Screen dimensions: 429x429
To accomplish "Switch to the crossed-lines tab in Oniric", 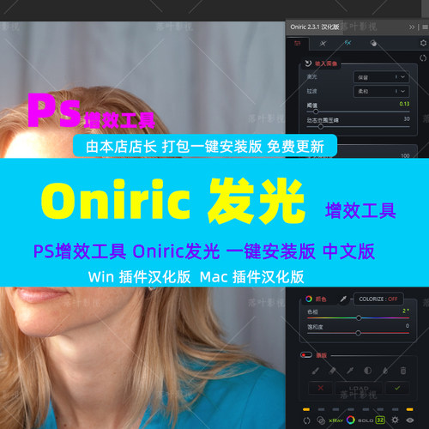I will [x=323, y=44].
